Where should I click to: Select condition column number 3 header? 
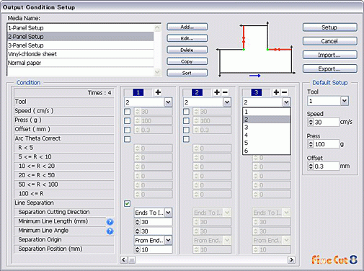[x=257, y=92]
